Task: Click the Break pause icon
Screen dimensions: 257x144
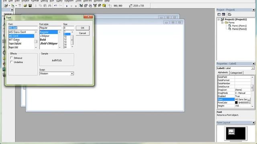Action: [x=71, y=6]
